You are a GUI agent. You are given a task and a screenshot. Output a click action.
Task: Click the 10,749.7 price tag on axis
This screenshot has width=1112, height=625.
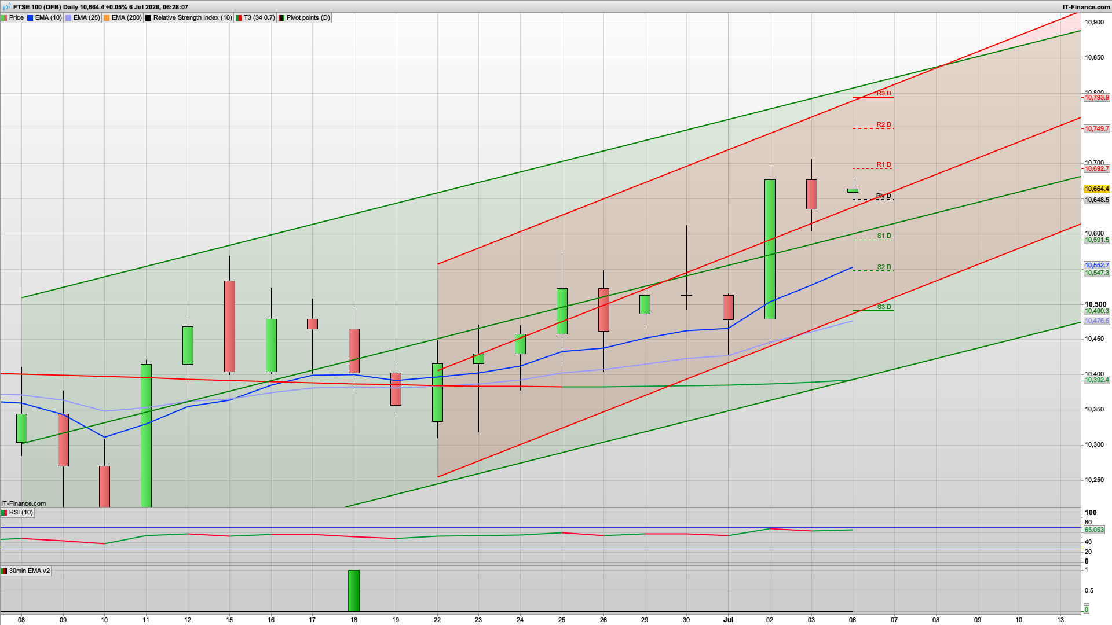1096,129
